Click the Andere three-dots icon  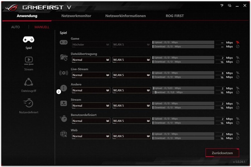[64, 88]
